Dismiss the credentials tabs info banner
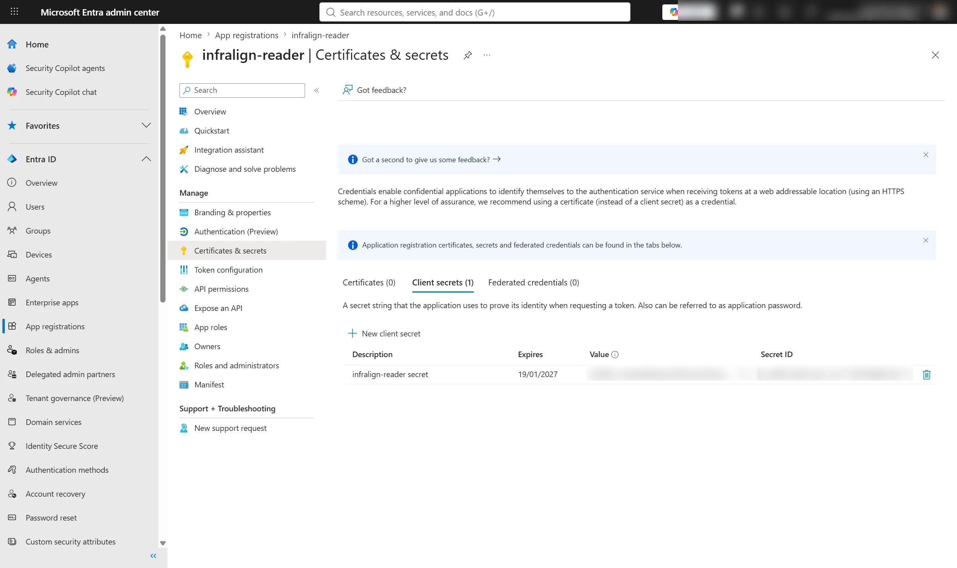The height and width of the screenshot is (568, 957). [x=926, y=241]
